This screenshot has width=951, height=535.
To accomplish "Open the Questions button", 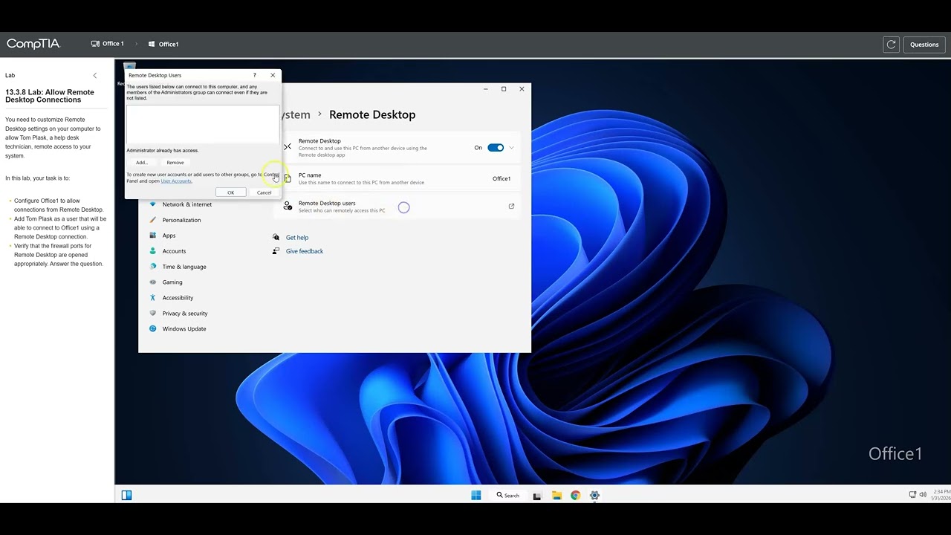I will (924, 45).
